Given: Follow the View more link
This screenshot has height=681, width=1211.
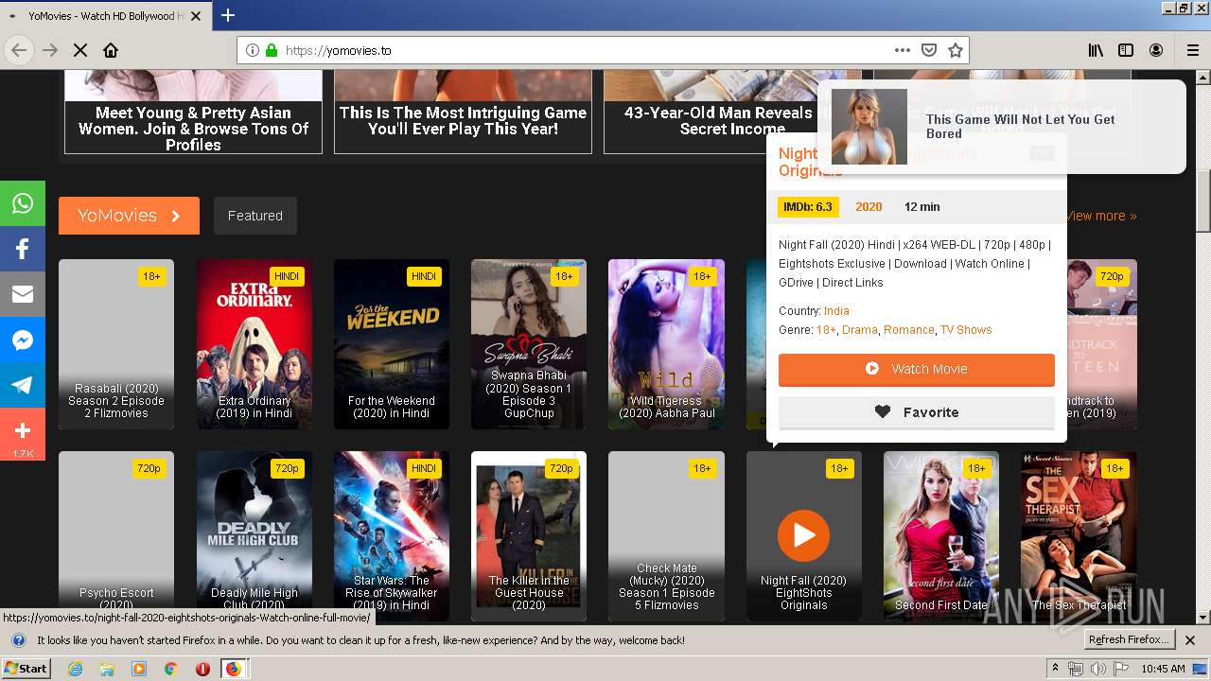Looking at the screenshot, I should pyautogui.click(x=1101, y=216).
